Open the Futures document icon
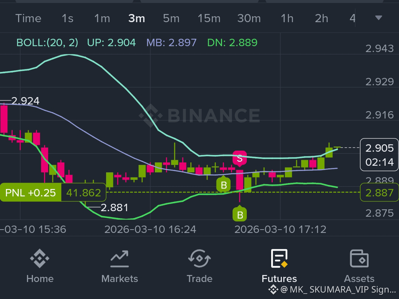 [279, 258]
